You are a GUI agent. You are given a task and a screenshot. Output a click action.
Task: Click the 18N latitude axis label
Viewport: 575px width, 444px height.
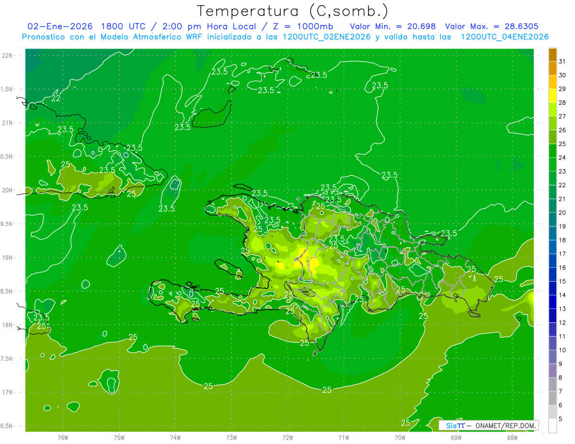pos(8,325)
